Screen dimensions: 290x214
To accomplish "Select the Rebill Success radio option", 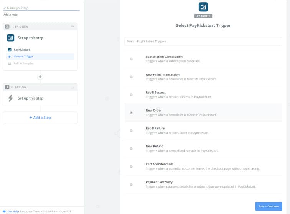I will pos(131,95).
